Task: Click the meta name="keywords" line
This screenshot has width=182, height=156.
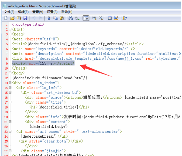Action: coord(73,49)
